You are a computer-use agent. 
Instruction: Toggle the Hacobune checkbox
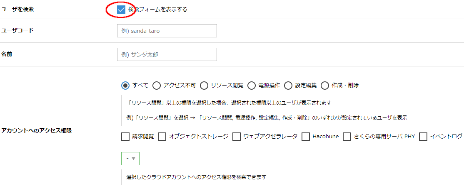(x=306, y=137)
